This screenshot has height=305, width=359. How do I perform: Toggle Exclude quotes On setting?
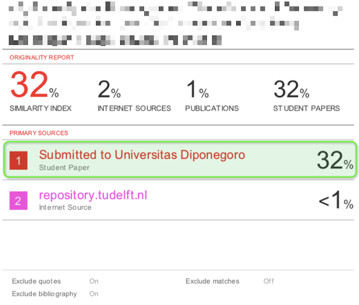click(94, 281)
